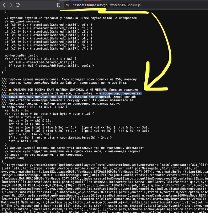Click the 'for (var i = lid; i < 33u' loop line
This screenshot has width=208, height=213.
tap(40, 59)
